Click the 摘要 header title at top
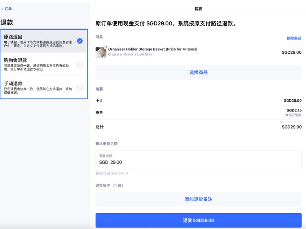Screen dimensions: 306x229 tap(198, 9)
